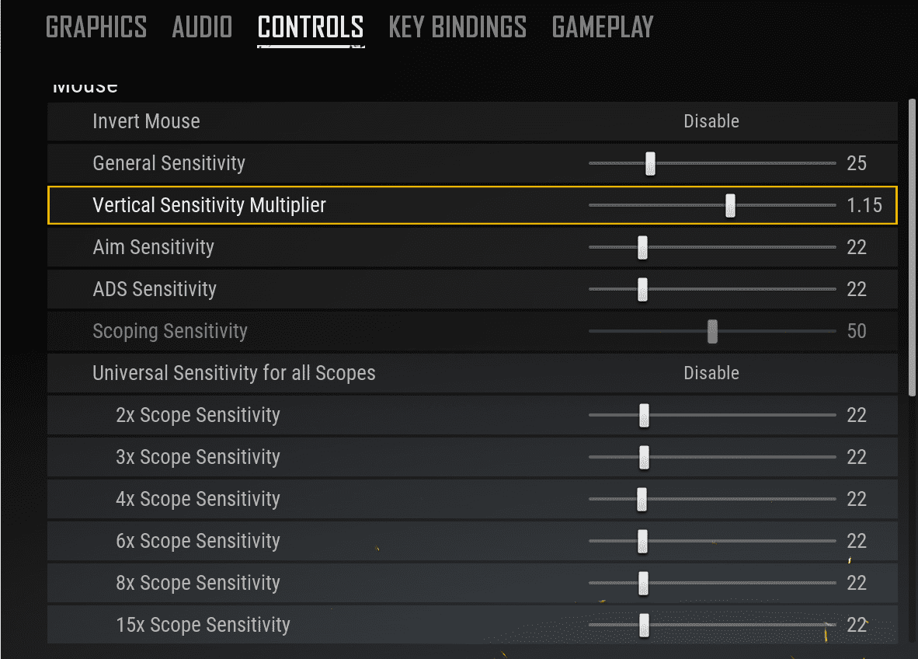Image resolution: width=918 pixels, height=659 pixels.
Task: Click the Vertical Sensitivity Multiplier value 1.15
Action: pyautogui.click(x=864, y=205)
